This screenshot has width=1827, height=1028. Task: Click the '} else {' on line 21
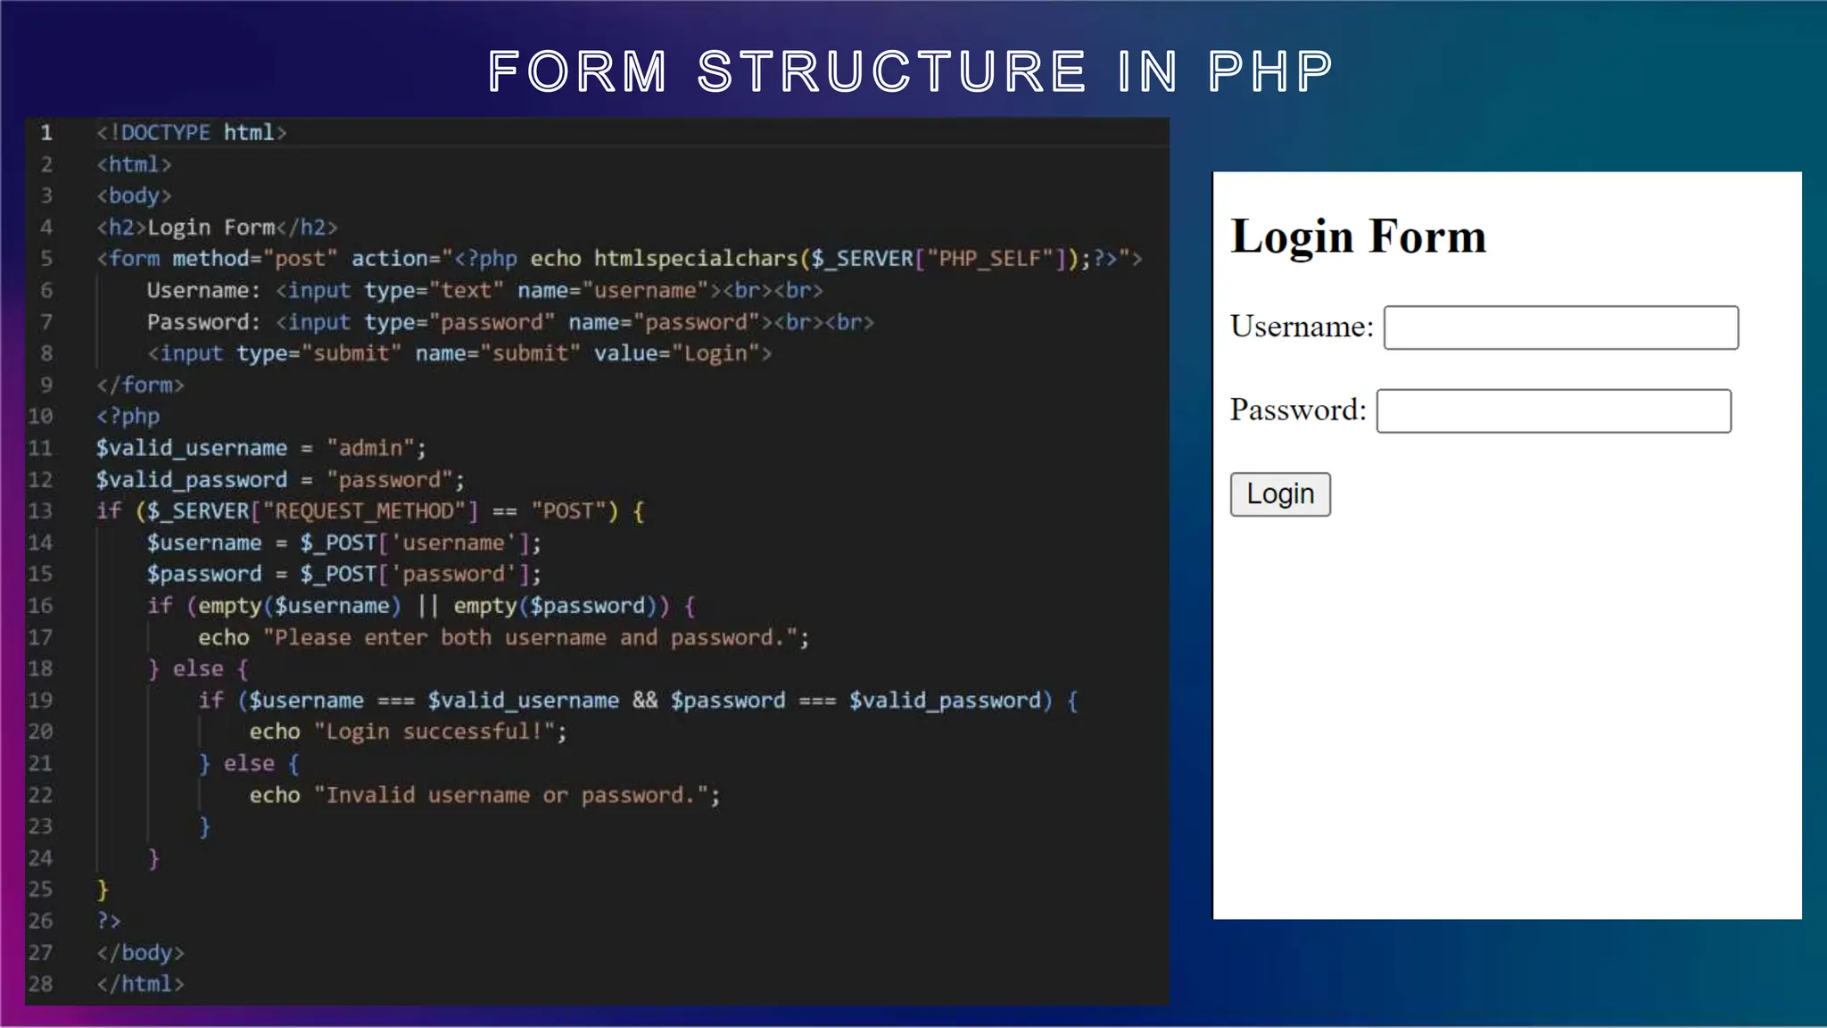[x=249, y=764]
